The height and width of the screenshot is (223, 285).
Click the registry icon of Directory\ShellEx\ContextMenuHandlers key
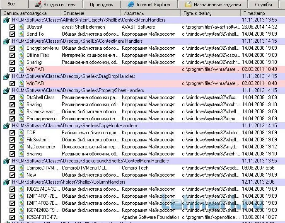[x=6, y=41]
